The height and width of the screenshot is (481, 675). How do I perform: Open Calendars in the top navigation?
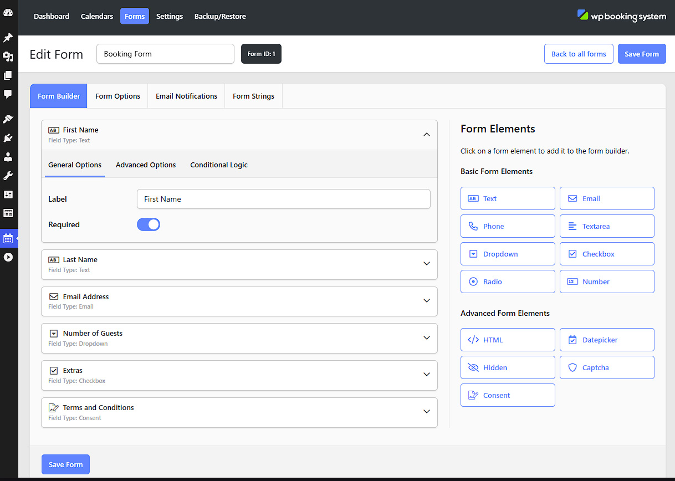(x=97, y=16)
